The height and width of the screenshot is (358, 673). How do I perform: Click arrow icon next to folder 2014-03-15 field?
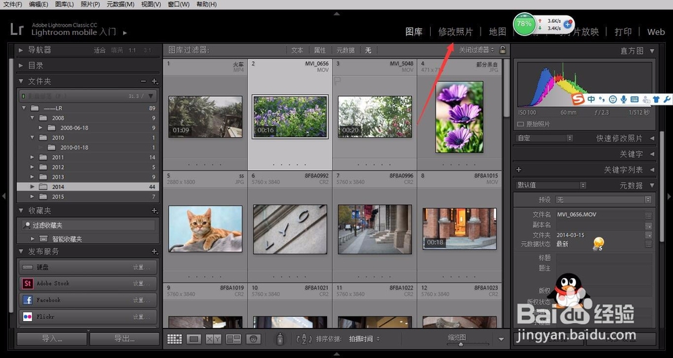pyautogui.click(x=649, y=235)
